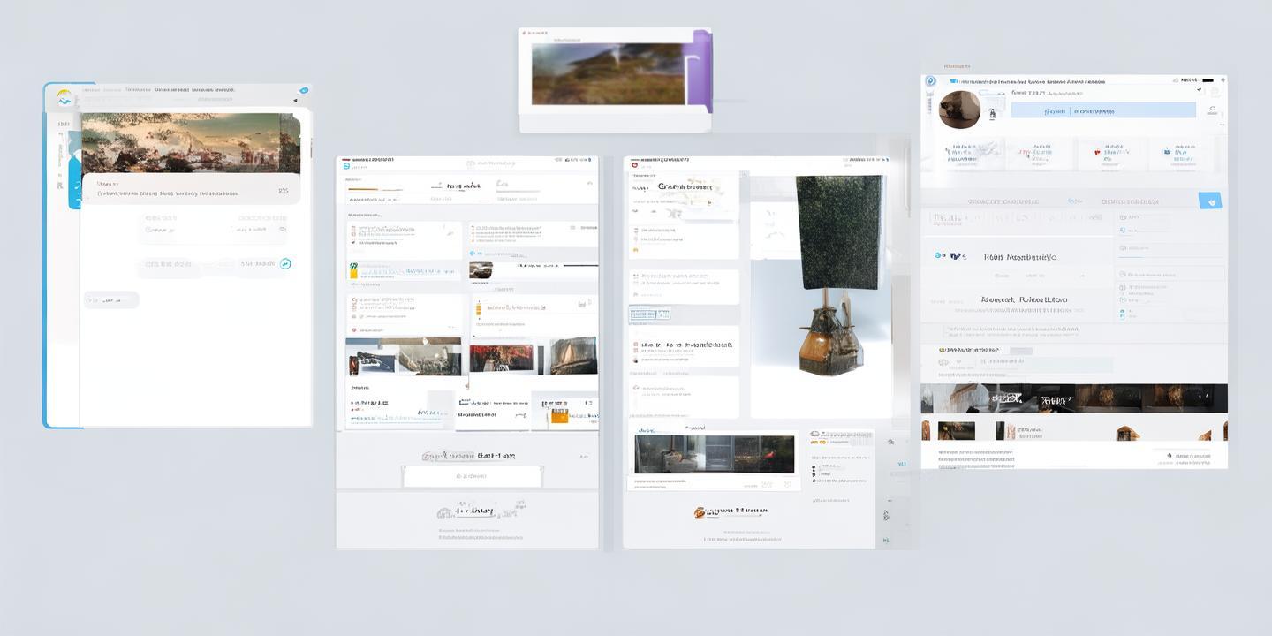Open the dark vehicle thumbnail in center-left window

click(x=481, y=270)
